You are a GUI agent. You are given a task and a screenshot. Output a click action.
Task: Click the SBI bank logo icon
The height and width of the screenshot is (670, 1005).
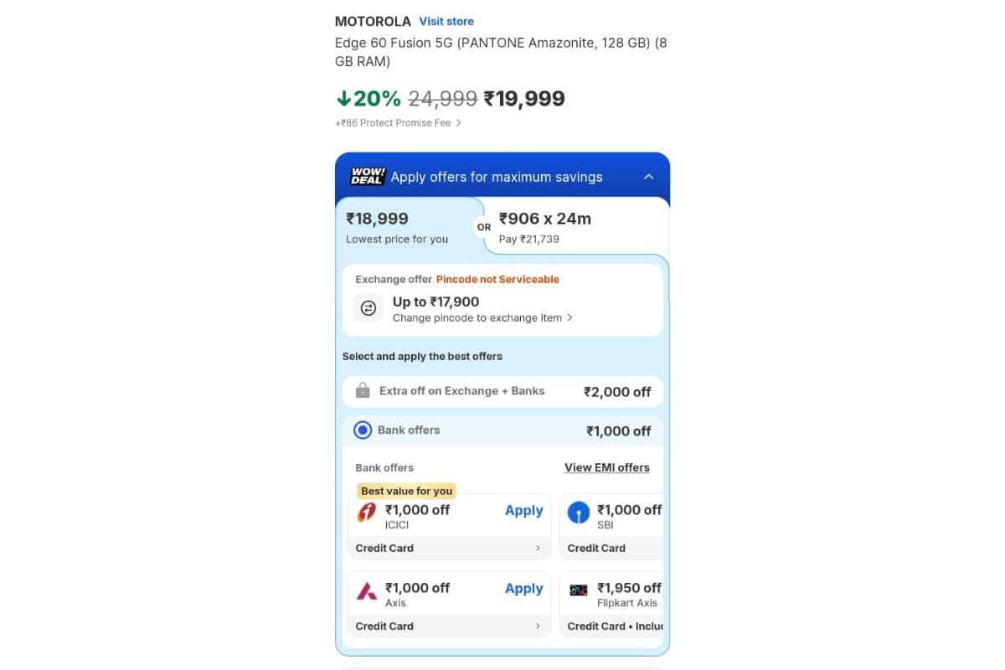pyautogui.click(x=579, y=512)
